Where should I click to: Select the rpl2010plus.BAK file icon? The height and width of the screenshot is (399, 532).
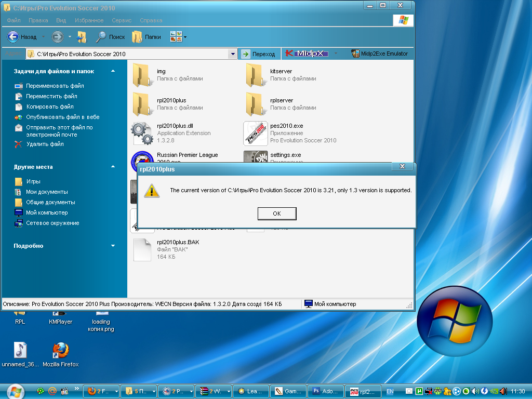point(142,249)
